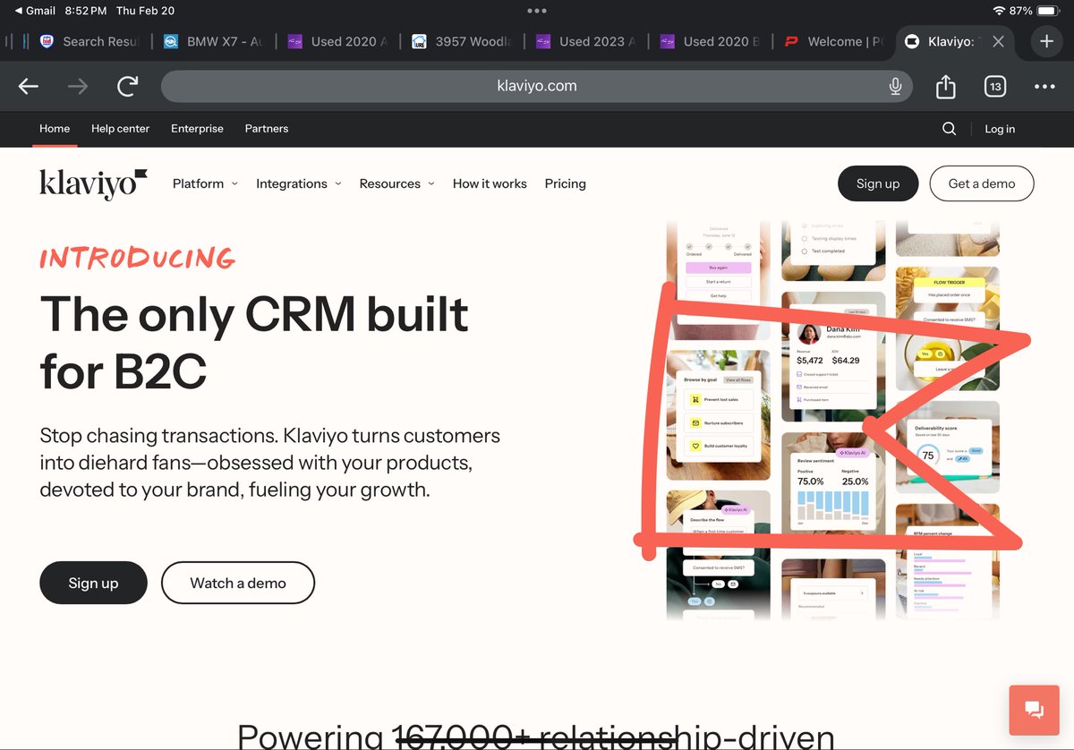Open a new browser tab
Viewport: 1074px width, 750px height.
[x=1045, y=41]
